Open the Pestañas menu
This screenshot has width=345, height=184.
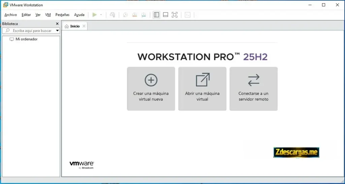coord(62,15)
